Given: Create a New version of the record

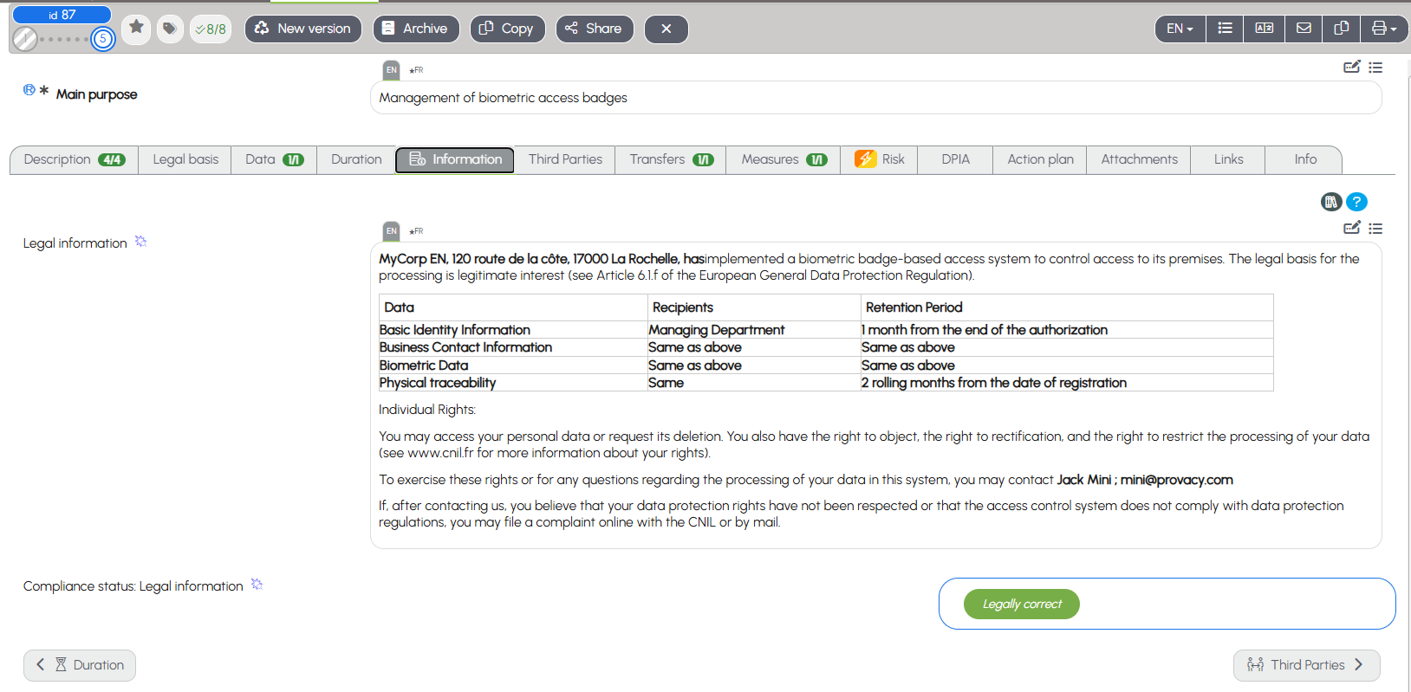Looking at the screenshot, I should pyautogui.click(x=302, y=29).
